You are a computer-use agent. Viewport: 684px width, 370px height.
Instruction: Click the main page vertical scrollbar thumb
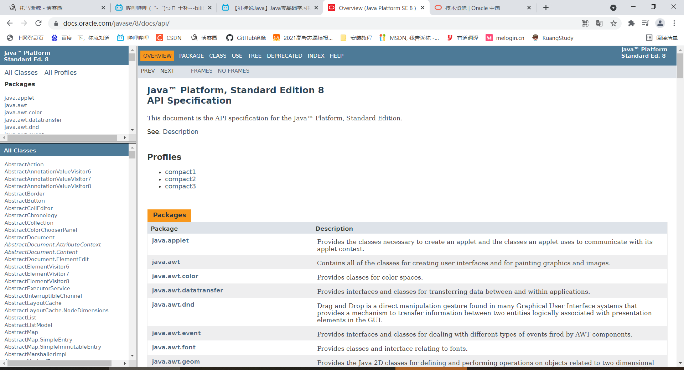680,66
